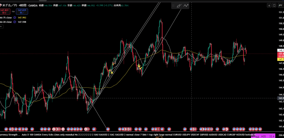Click the brush drawing tool in floating toolbar
Screen dimensions: 284x138
[x=179, y=5]
